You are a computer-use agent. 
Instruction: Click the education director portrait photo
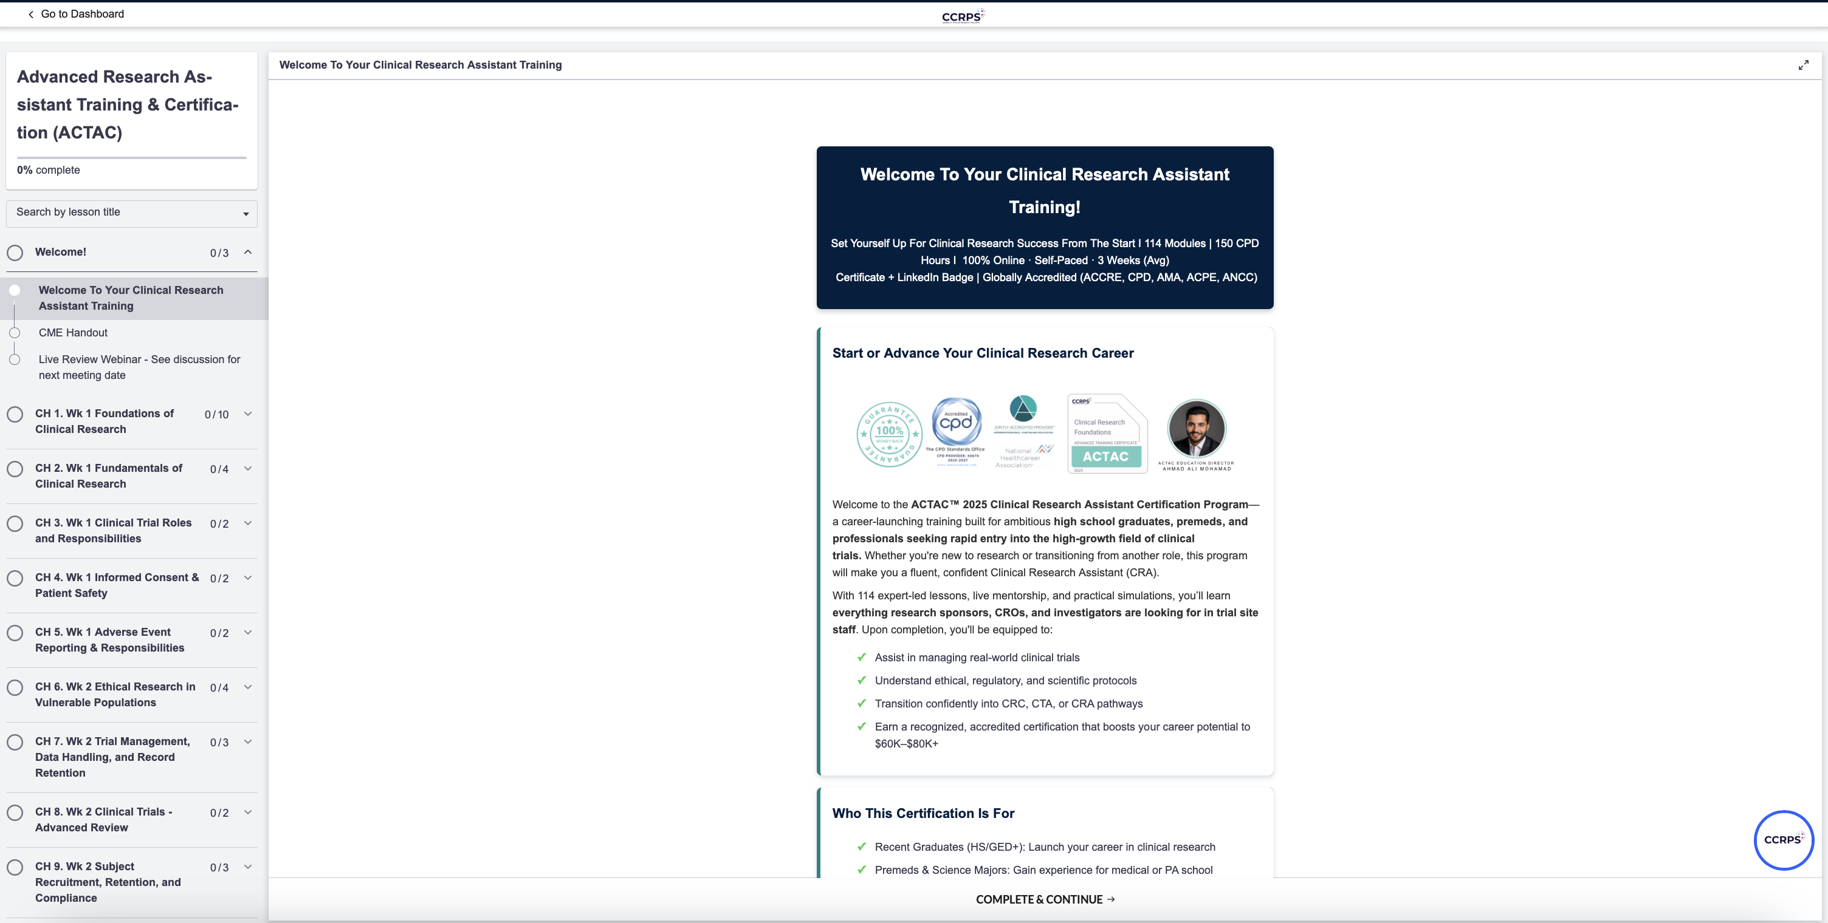1197,428
